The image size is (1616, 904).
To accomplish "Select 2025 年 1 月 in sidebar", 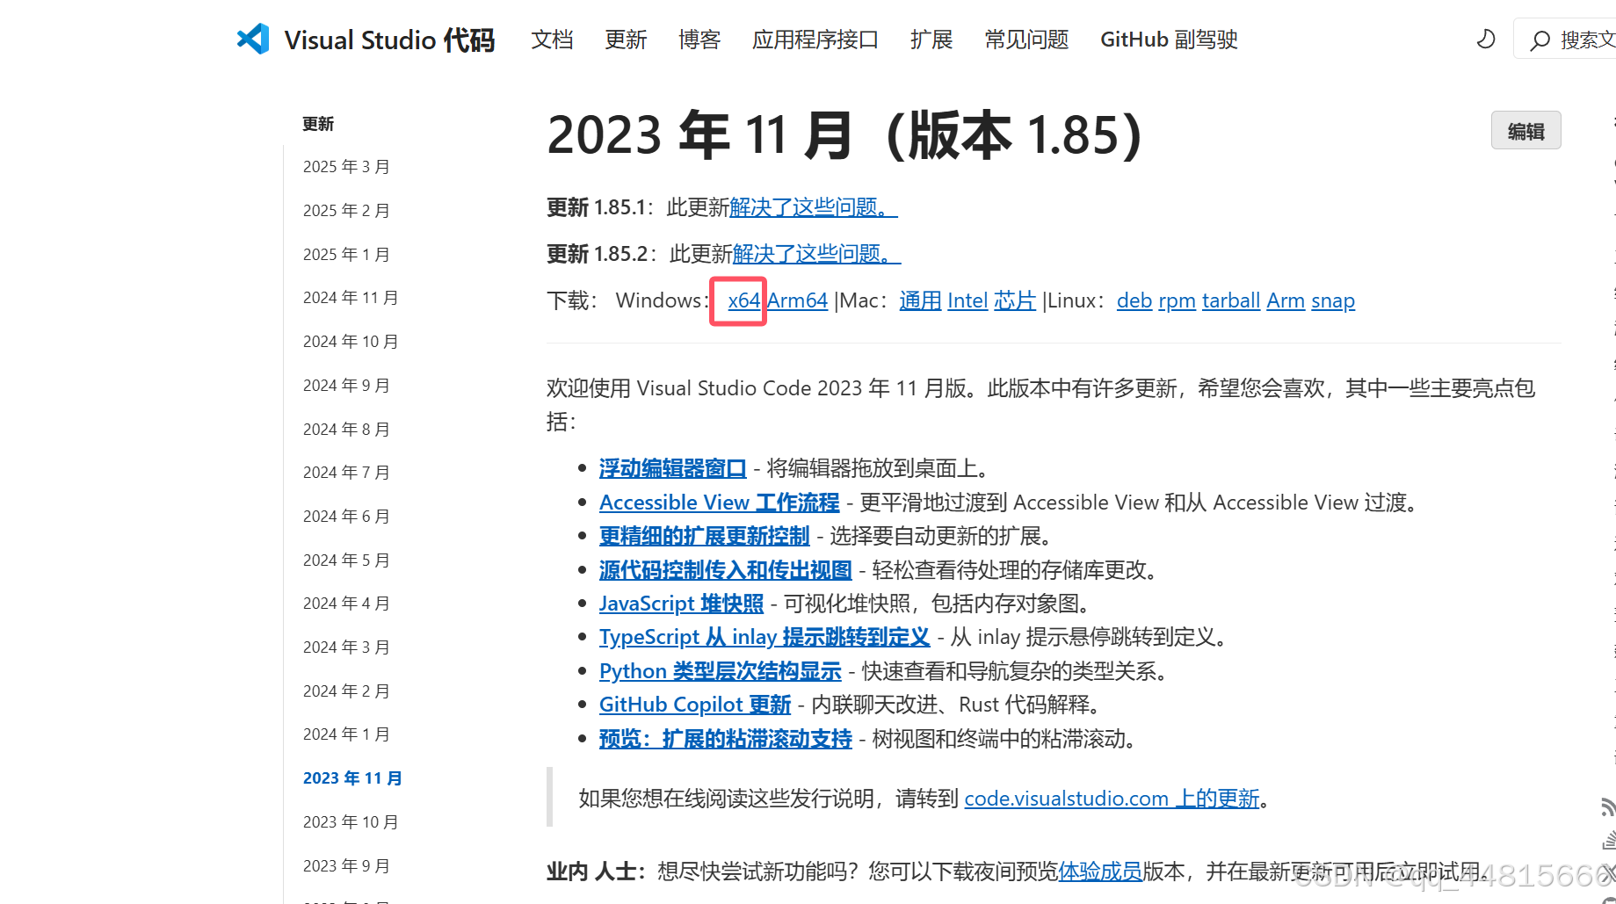I will (346, 255).
